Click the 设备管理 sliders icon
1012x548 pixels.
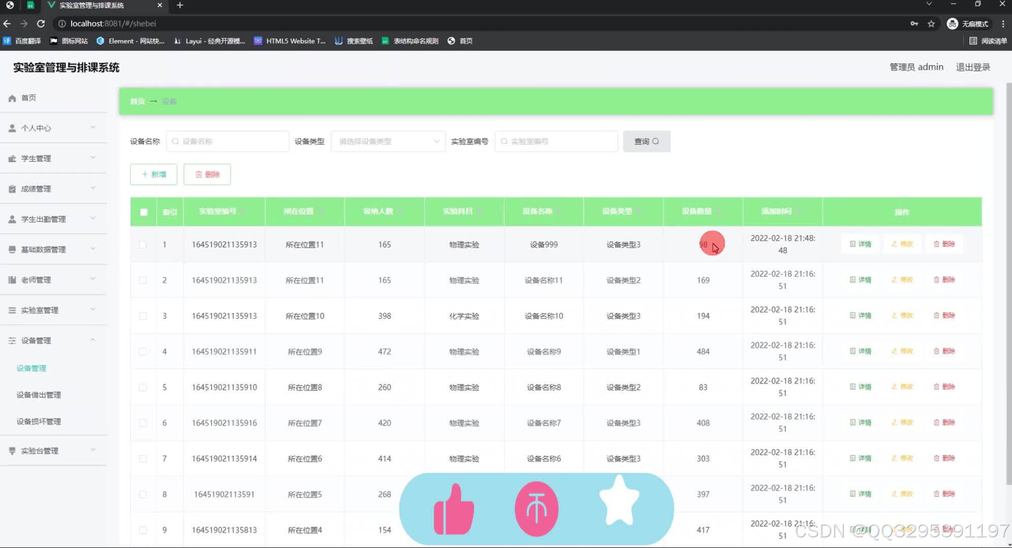point(12,340)
